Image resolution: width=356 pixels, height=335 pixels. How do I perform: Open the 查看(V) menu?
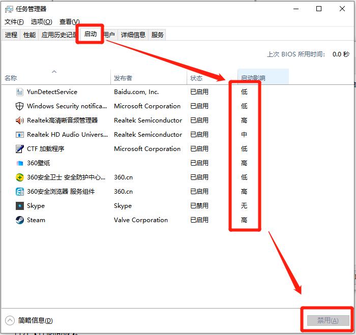coord(69,22)
